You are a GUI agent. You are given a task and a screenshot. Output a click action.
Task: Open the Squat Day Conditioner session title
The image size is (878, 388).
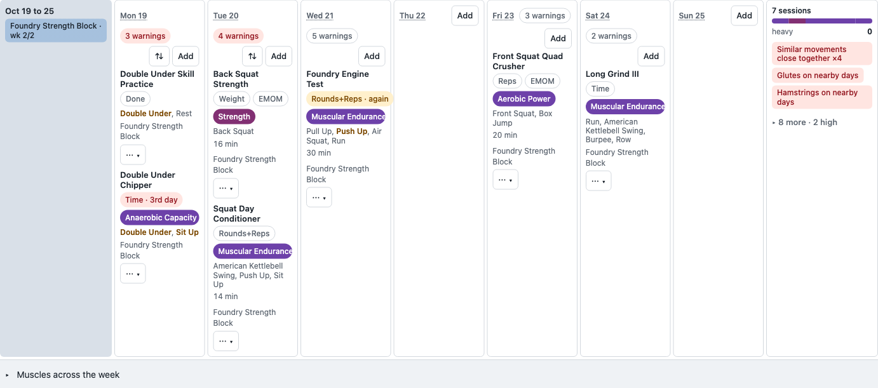[x=237, y=213]
